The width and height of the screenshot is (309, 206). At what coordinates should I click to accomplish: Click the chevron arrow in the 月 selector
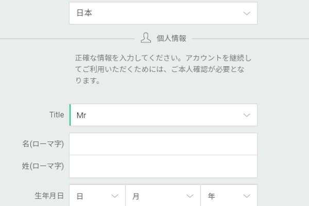[190, 196]
